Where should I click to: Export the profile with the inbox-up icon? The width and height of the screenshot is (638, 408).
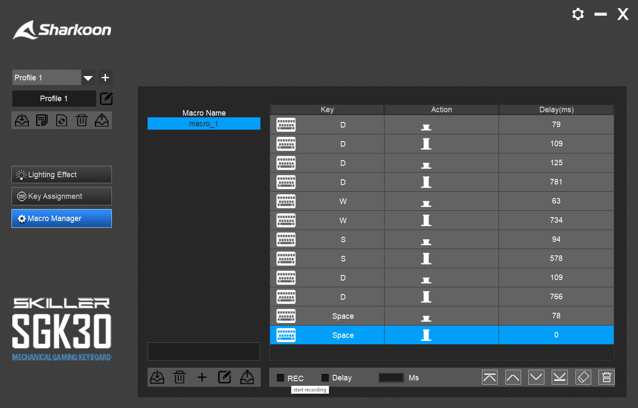coord(102,120)
